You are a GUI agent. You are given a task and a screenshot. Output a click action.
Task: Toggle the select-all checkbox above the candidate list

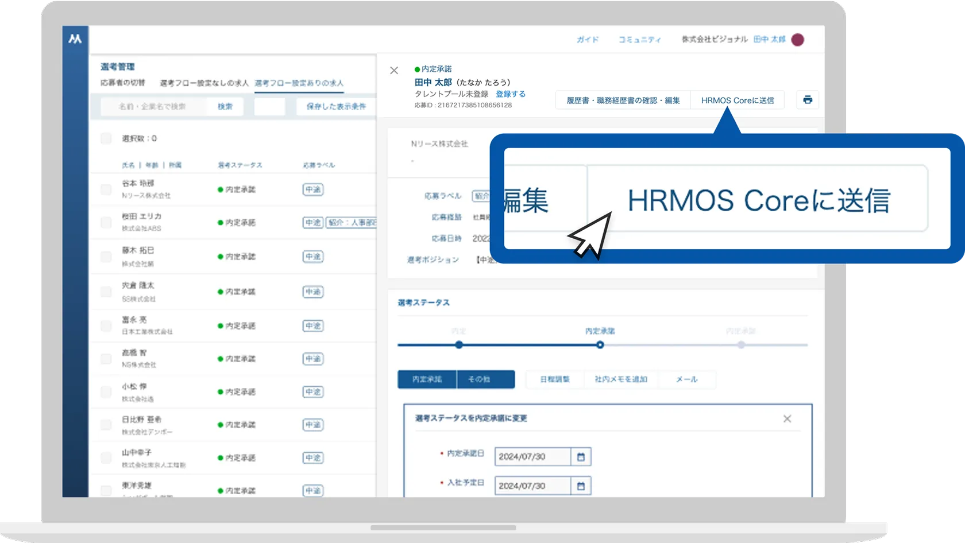tap(106, 138)
